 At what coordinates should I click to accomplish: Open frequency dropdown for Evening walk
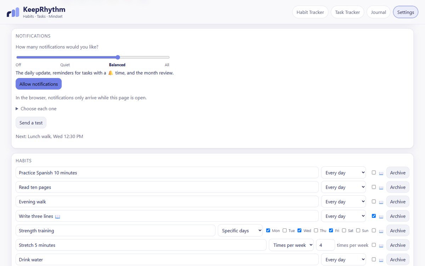point(344,202)
